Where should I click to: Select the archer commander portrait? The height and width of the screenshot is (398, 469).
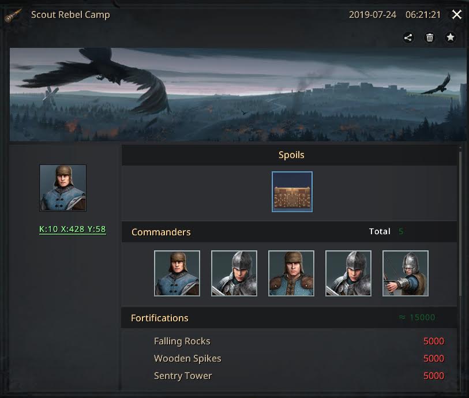[x=406, y=273]
